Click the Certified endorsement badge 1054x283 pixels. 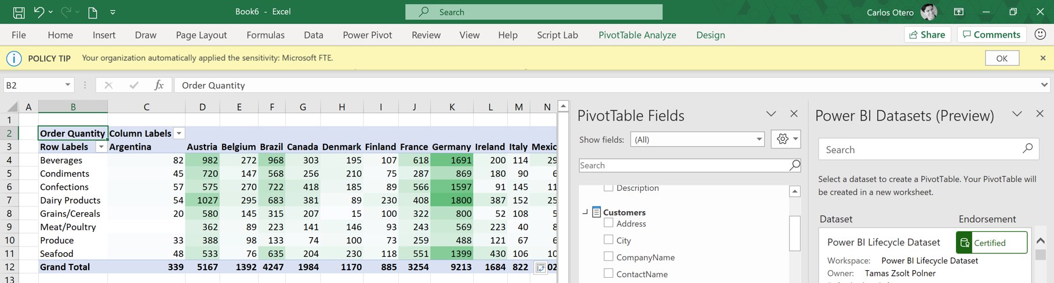[x=991, y=242]
